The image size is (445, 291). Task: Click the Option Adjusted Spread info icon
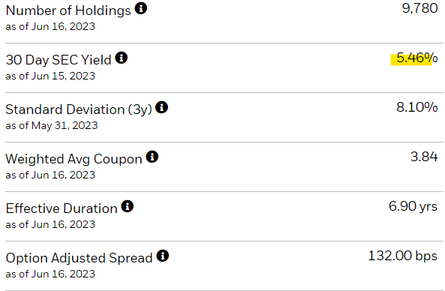[163, 256]
